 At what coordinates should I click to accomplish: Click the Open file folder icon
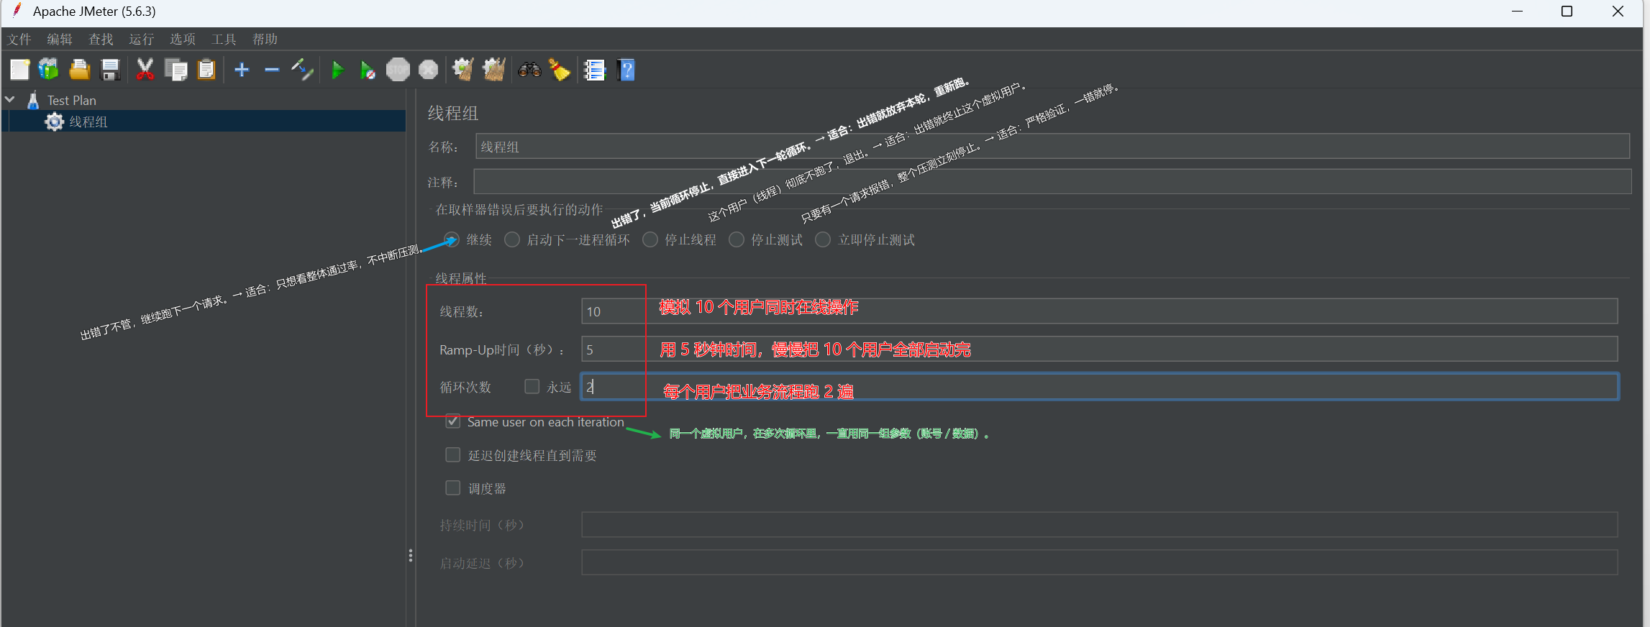click(79, 70)
